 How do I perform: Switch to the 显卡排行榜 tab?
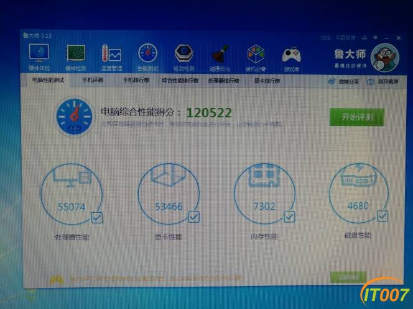267,81
